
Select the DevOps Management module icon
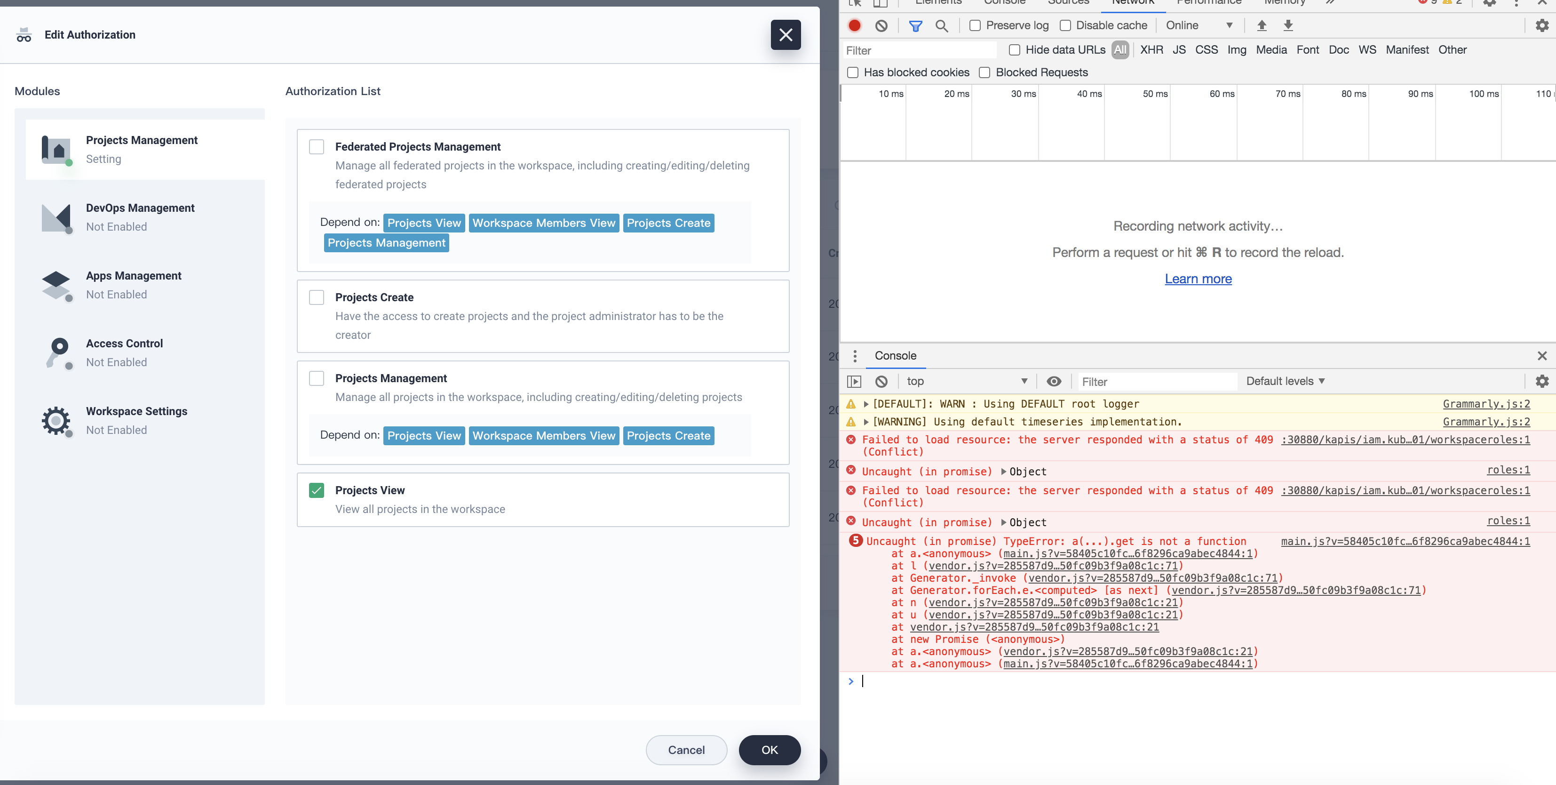coord(57,217)
